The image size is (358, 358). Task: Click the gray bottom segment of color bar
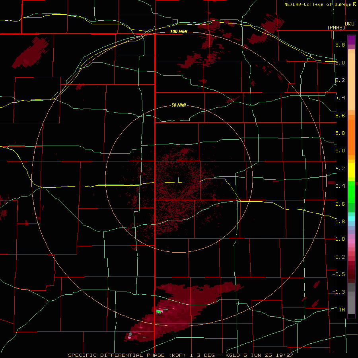(x=351, y=305)
